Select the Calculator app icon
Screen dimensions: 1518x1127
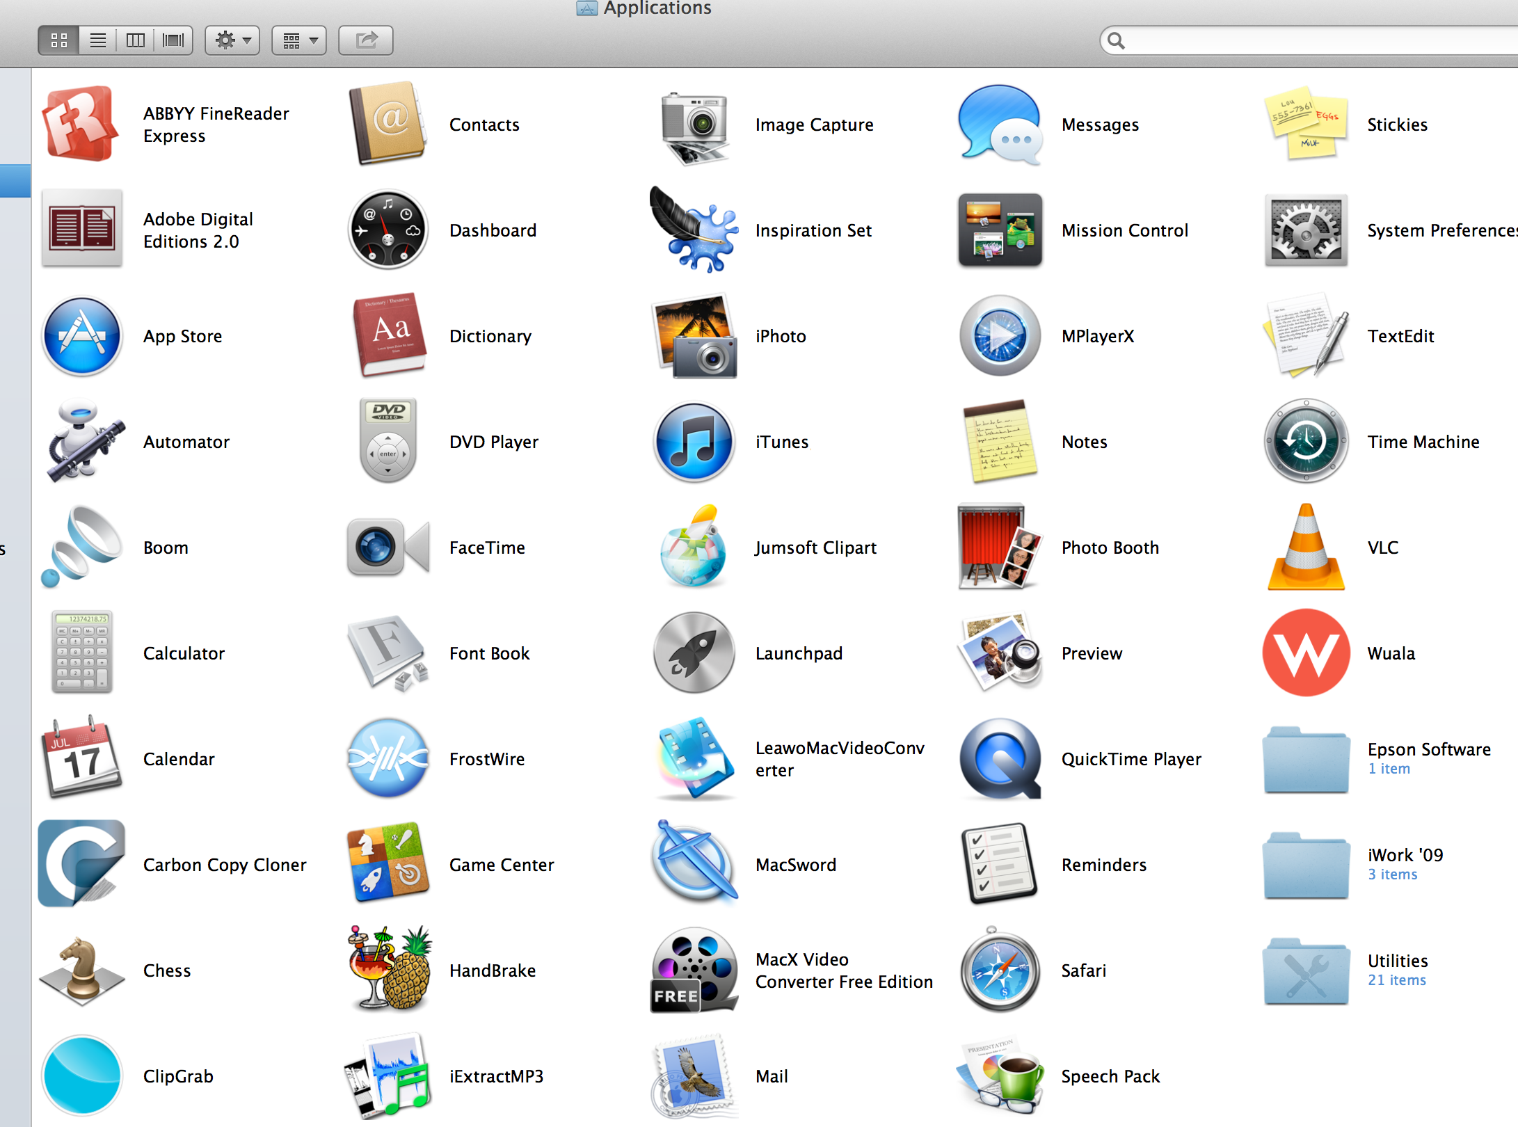(x=82, y=653)
